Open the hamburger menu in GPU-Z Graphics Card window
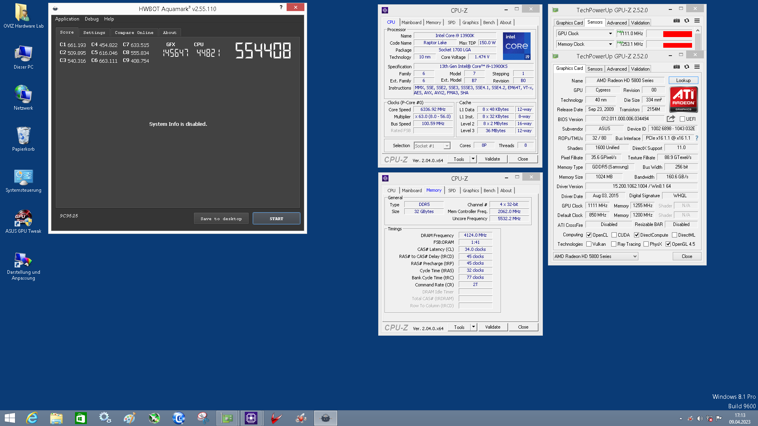Viewport: 758px width, 426px height. (x=697, y=67)
